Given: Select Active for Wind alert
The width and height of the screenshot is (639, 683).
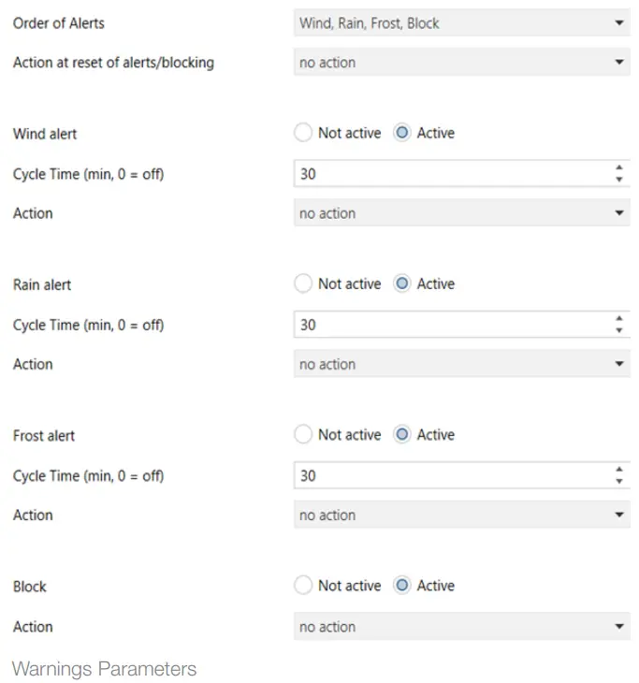Looking at the screenshot, I should 402,133.
